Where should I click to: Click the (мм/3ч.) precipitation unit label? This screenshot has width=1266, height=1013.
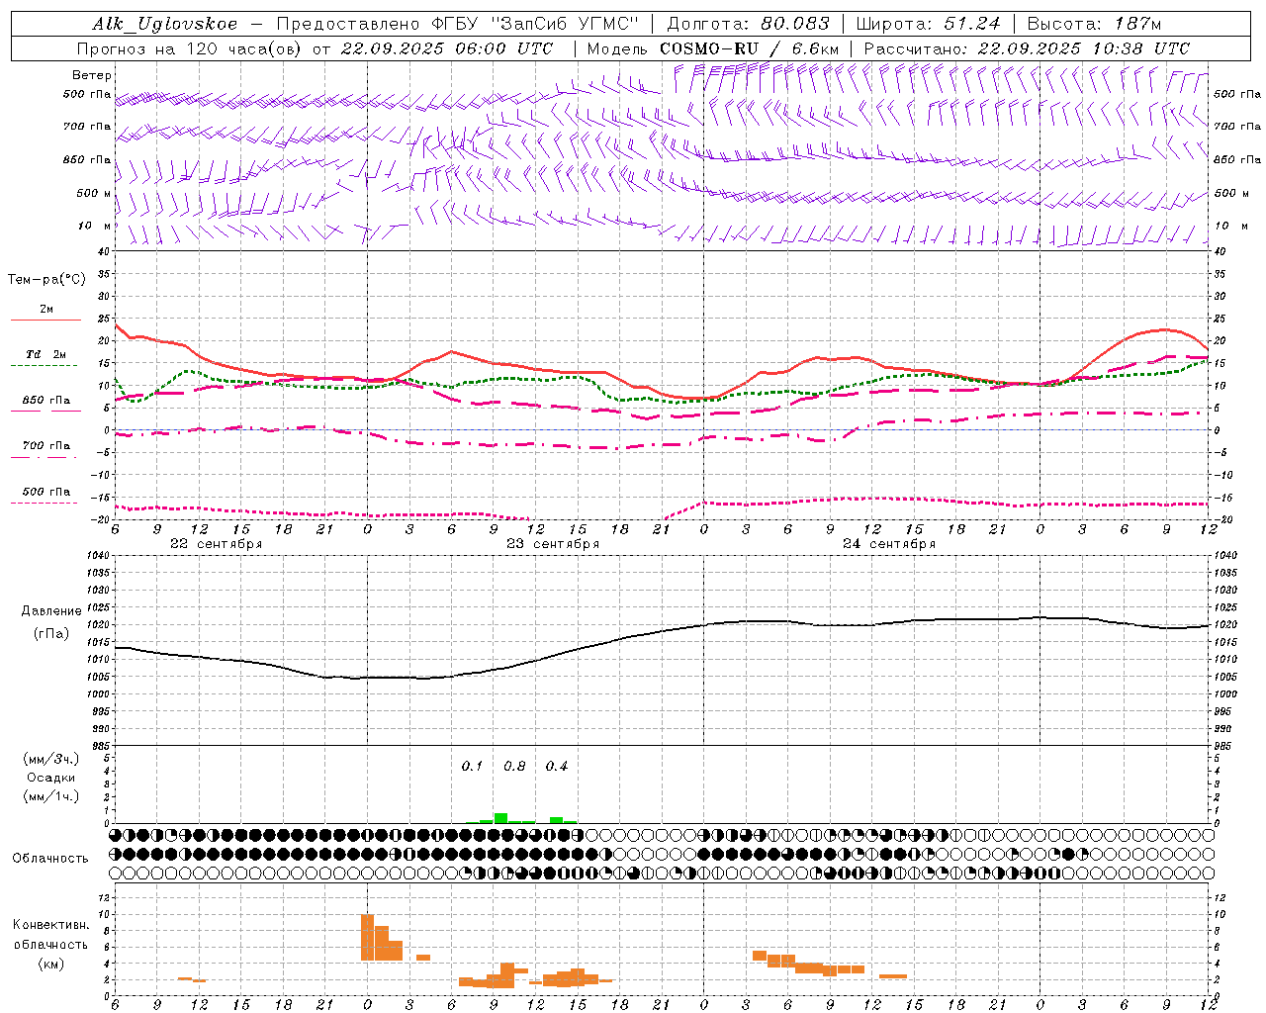51,759
